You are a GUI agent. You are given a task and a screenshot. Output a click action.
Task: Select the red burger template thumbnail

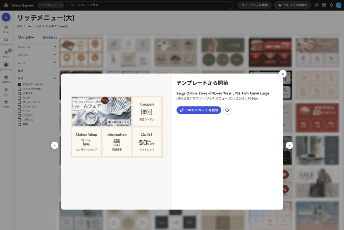click(270, 52)
